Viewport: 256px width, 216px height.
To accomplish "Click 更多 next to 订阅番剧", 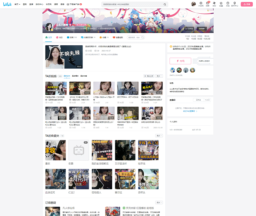I will (x=159, y=202).
